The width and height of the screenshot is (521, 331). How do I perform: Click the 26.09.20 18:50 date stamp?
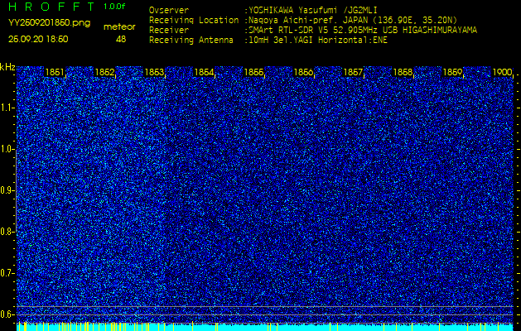39,39
